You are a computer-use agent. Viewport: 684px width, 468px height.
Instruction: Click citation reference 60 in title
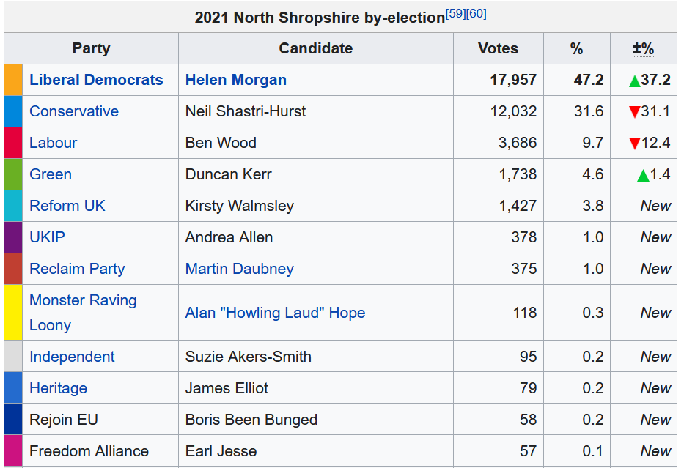[477, 14]
